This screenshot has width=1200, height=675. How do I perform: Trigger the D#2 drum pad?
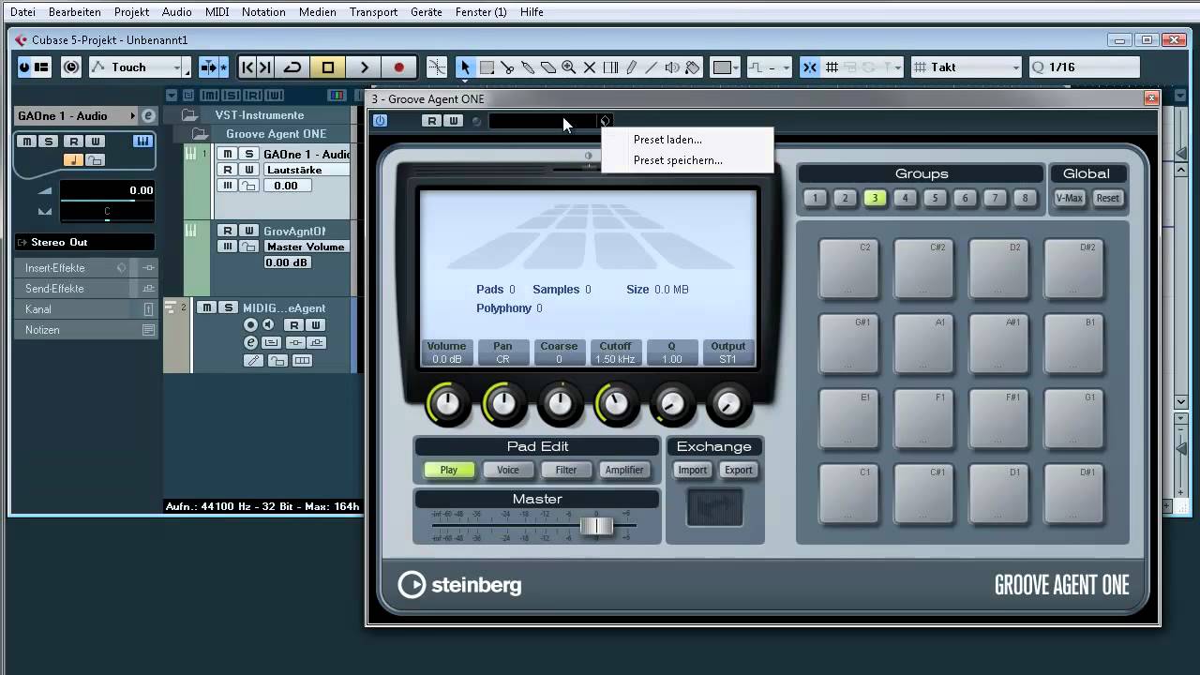[1073, 268]
